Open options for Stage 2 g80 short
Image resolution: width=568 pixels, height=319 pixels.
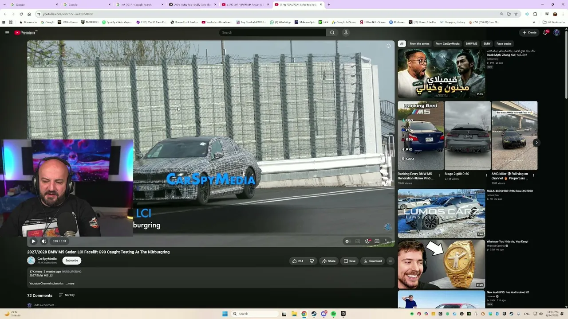tap(486, 176)
